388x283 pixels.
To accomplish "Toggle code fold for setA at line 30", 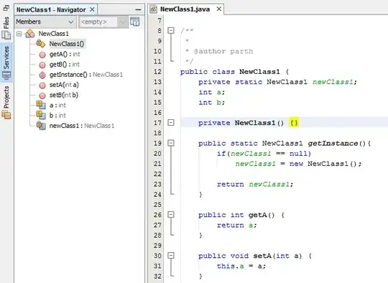I will [171, 255].
